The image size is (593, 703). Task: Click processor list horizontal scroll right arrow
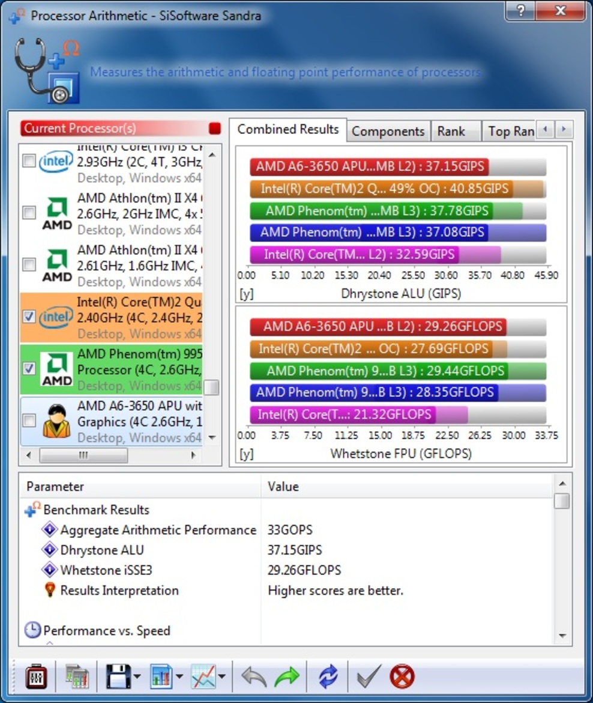coord(193,455)
